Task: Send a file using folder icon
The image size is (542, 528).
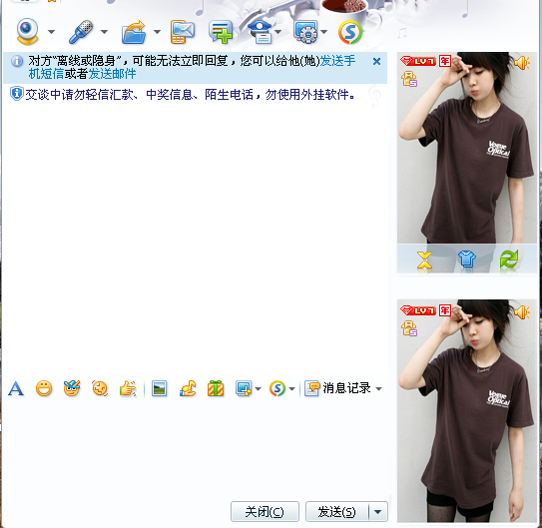Action: click(x=134, y=32)
